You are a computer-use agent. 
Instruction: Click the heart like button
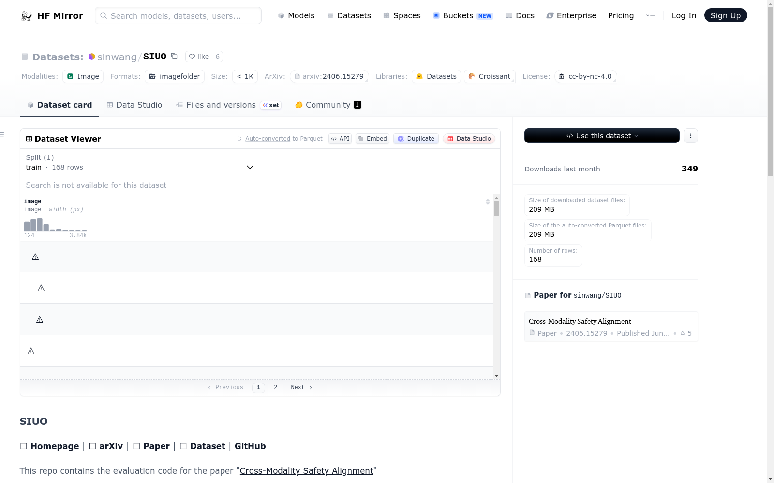(199, 57)
